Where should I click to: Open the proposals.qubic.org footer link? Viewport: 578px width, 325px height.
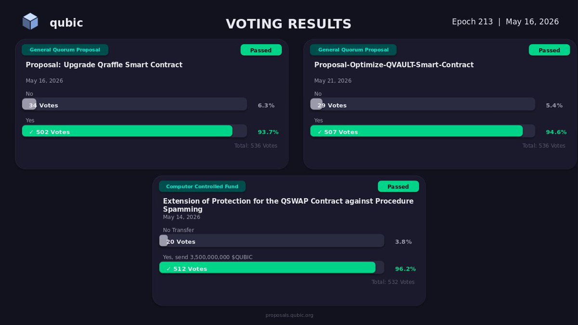point(289,315)
